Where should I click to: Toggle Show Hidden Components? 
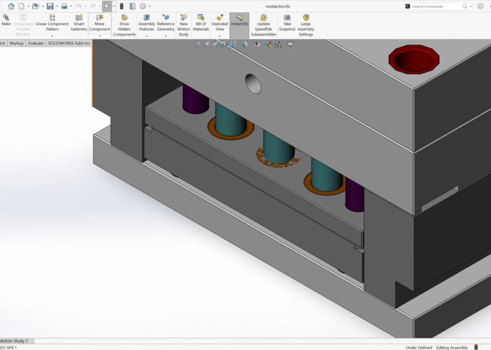point(125,26)
